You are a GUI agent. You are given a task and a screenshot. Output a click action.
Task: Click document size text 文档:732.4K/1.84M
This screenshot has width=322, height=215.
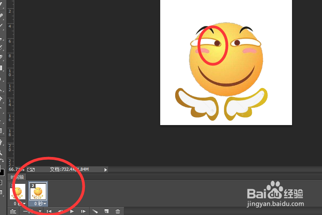point(69,169)
